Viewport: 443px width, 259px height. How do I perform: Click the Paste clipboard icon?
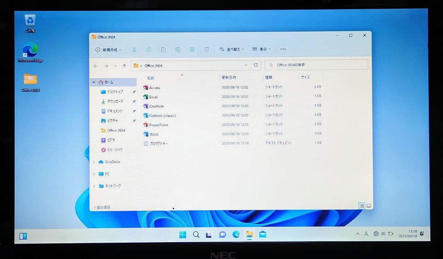163,50
